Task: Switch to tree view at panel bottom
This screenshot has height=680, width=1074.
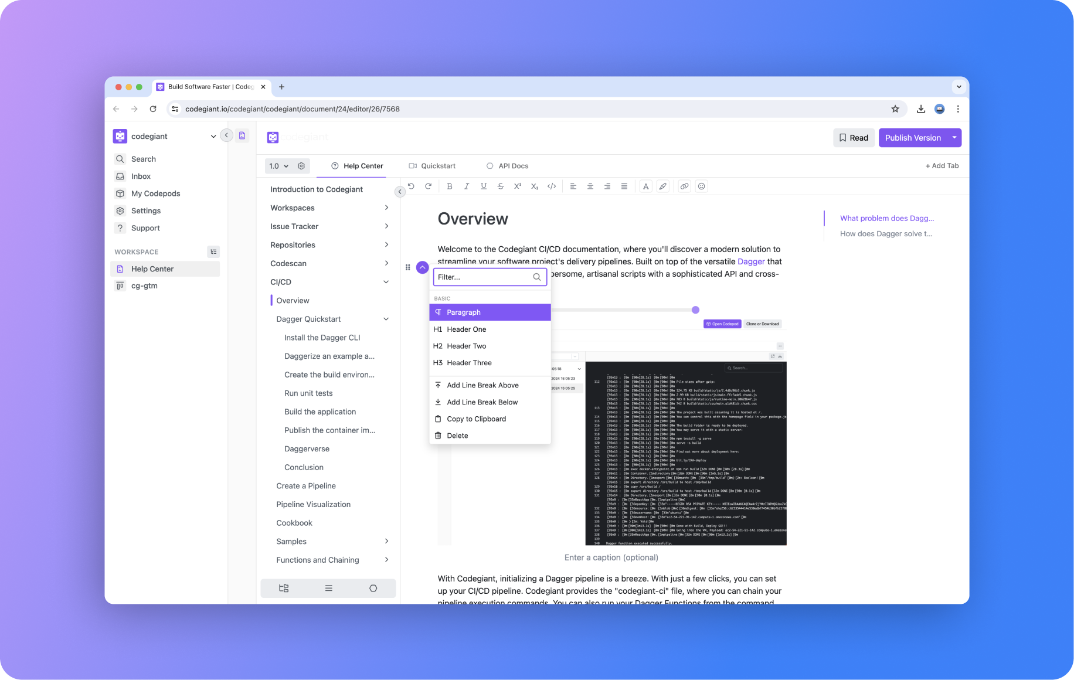Action: (284, 588)
